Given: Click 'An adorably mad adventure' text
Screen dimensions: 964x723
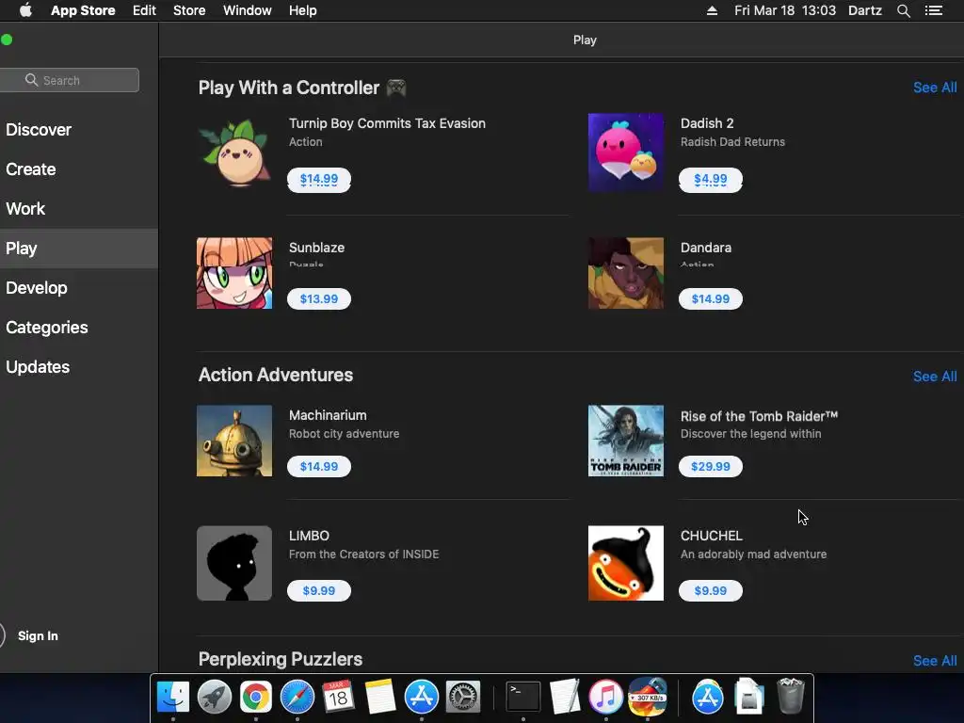Looking at the screenshot, I should (x=754, y=554).
